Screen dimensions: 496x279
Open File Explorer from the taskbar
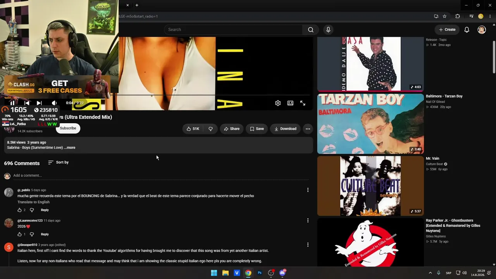click(225, 273)
